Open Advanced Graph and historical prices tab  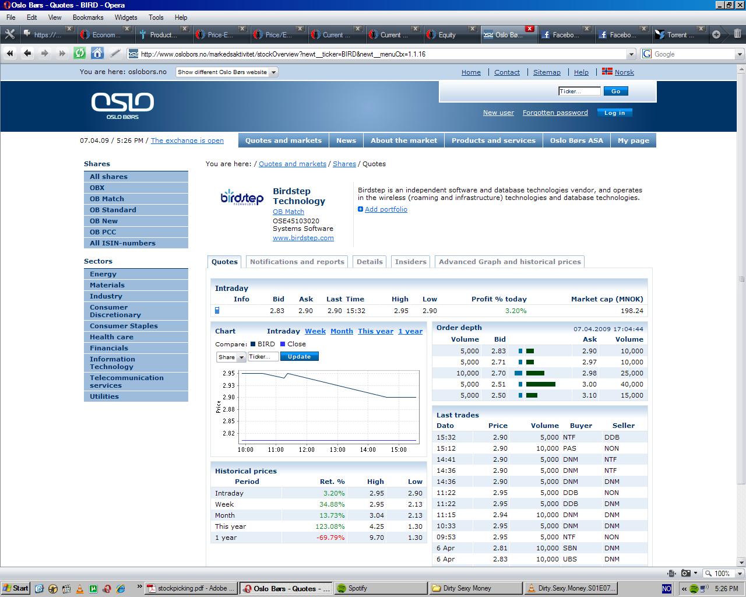pyautogui.click(x=510, y=262)
